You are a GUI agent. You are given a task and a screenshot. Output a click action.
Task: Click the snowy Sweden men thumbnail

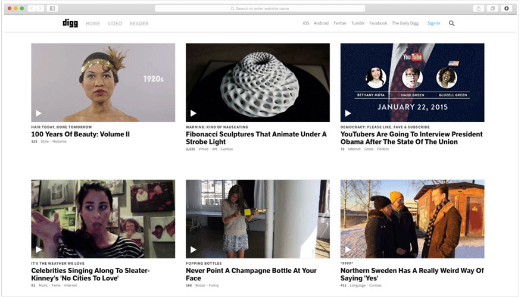pos(413,219)
